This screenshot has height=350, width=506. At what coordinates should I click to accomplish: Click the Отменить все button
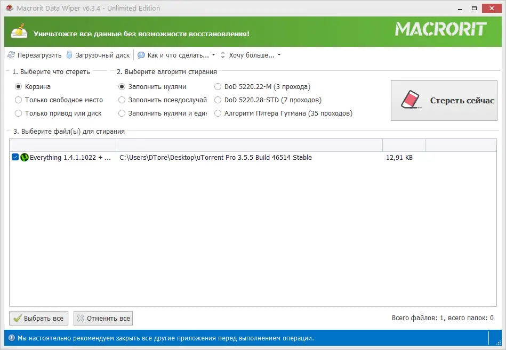(103, 318)
